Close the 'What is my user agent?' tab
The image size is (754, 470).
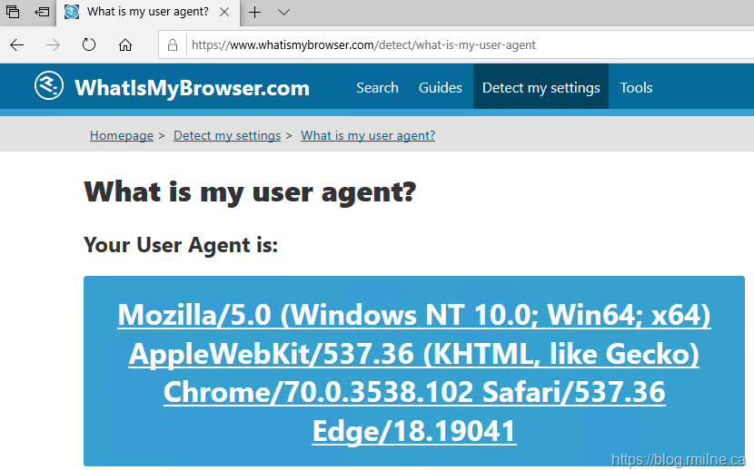(x=227, y=13)
